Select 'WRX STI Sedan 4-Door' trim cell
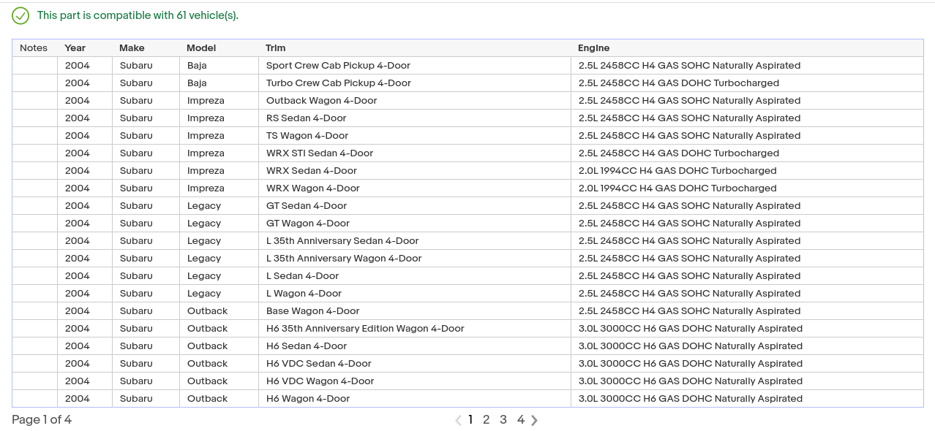This screenshot has height=431, width=935. click(x=415, y=153)
